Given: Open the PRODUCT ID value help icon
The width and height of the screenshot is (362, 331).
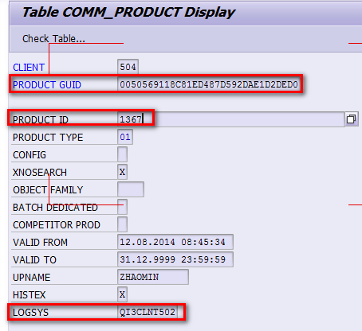Looking at the screenshot, I should point(351,119).
